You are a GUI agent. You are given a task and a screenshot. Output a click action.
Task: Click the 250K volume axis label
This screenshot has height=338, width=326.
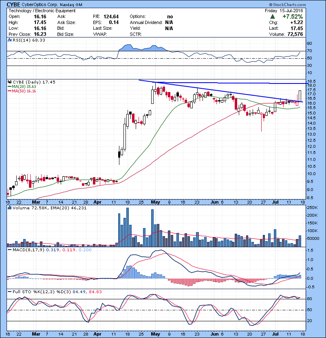click(x=313, y=208)
